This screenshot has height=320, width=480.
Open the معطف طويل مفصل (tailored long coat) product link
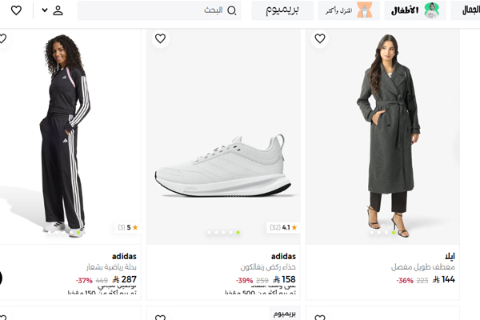[422, 267]
